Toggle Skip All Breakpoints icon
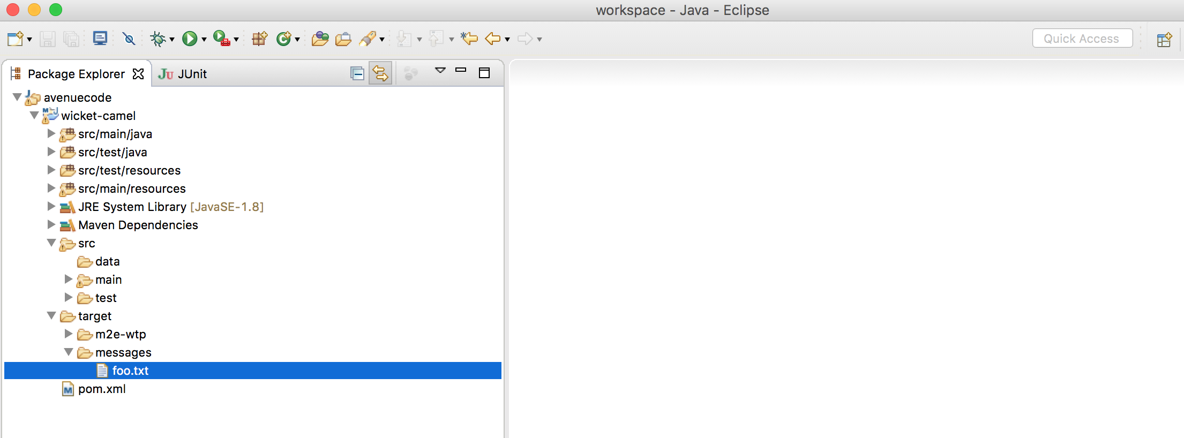 pos(129,39)
